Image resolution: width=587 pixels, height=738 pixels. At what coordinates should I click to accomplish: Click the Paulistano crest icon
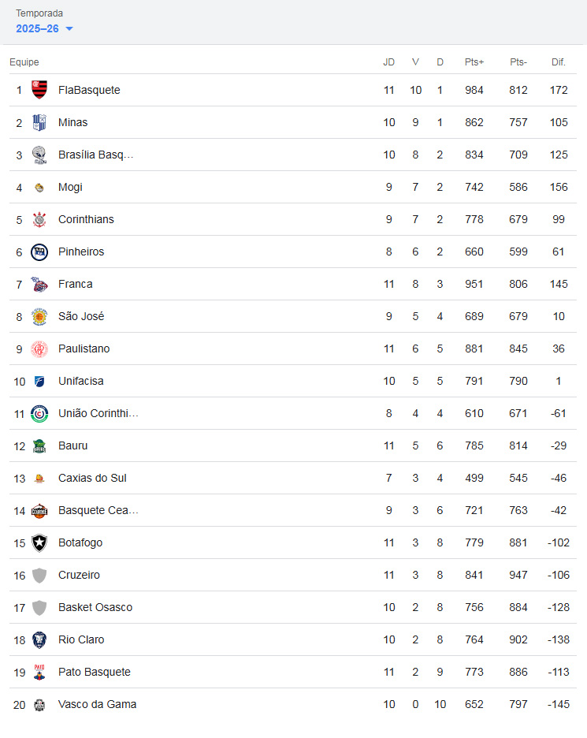pos(39,348)
